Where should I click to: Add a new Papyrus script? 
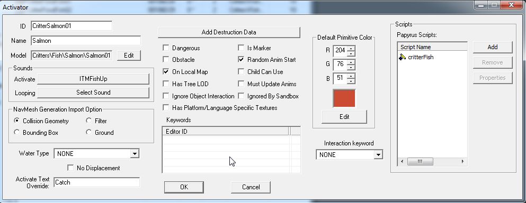point(493,47)
